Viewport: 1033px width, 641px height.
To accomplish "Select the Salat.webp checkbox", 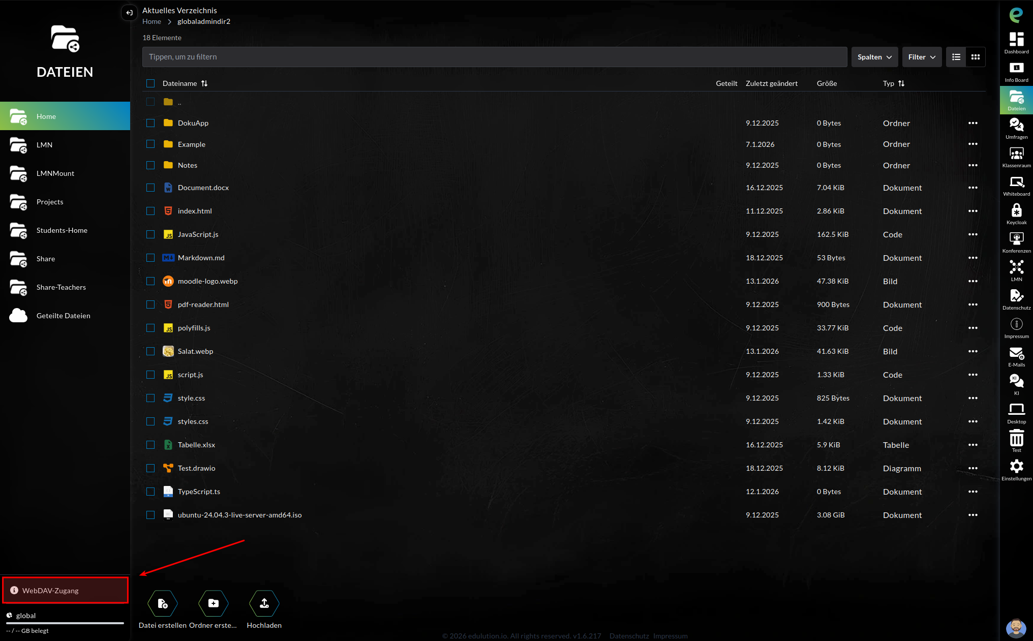I will click(150, 351).
